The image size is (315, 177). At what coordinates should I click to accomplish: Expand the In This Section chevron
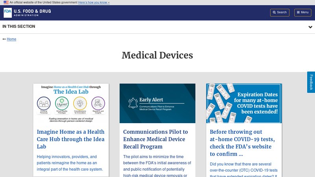310,27
